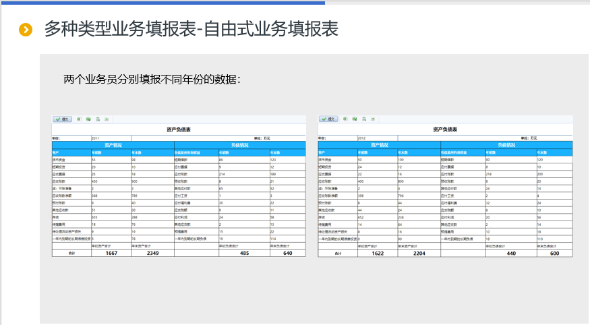Click the 资产情况 header in the 2011 table

pyautogui.click(x=113, y=145)
